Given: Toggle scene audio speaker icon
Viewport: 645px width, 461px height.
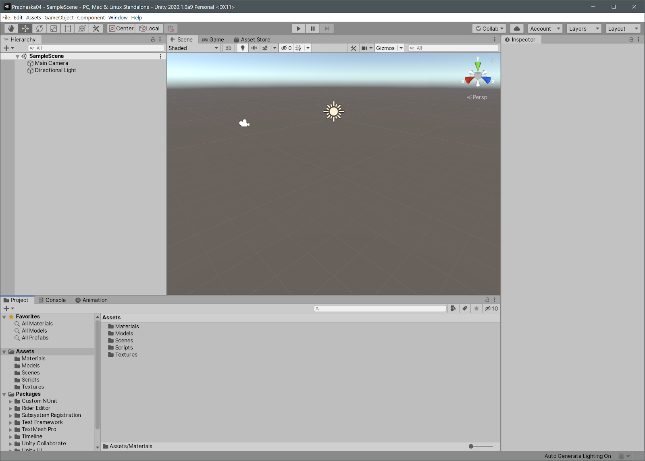Looking at the screenshot, I should [254, 48].
